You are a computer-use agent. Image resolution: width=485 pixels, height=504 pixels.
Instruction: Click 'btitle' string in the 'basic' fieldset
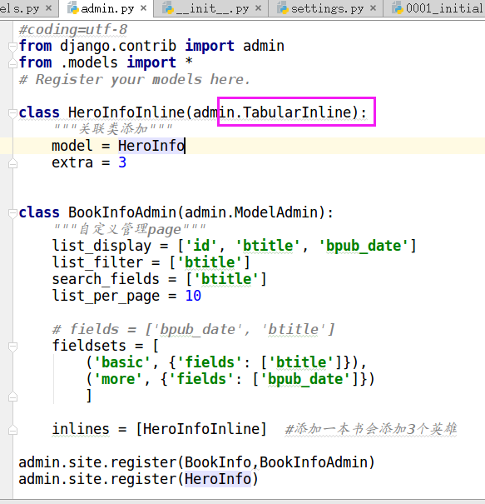click(x=301, y=362)
